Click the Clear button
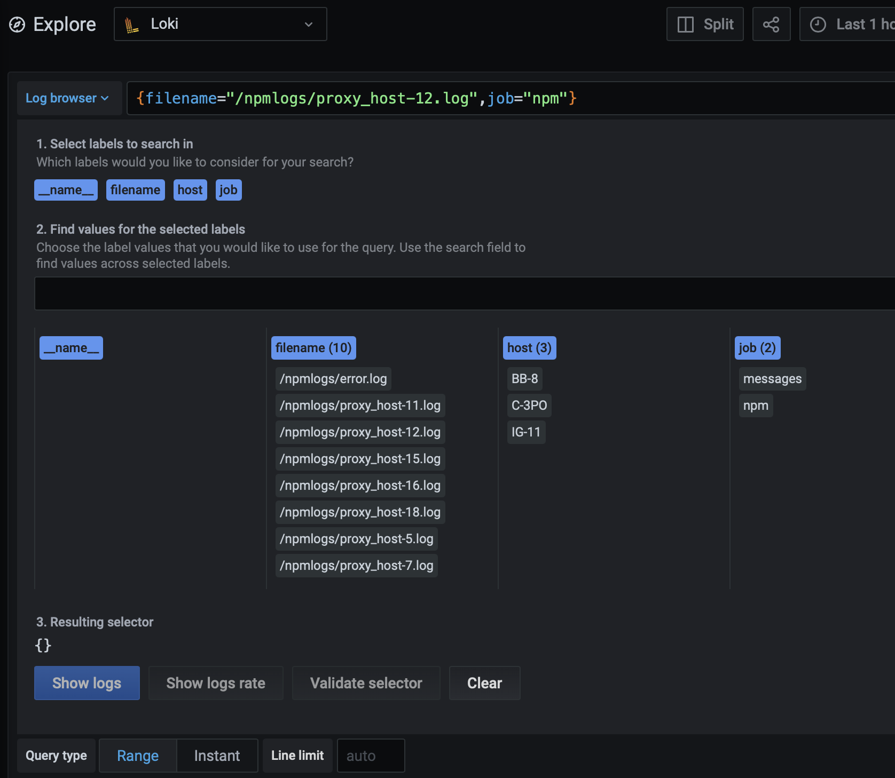Screen dimensions: 895x778 click(x=485, y=683)
